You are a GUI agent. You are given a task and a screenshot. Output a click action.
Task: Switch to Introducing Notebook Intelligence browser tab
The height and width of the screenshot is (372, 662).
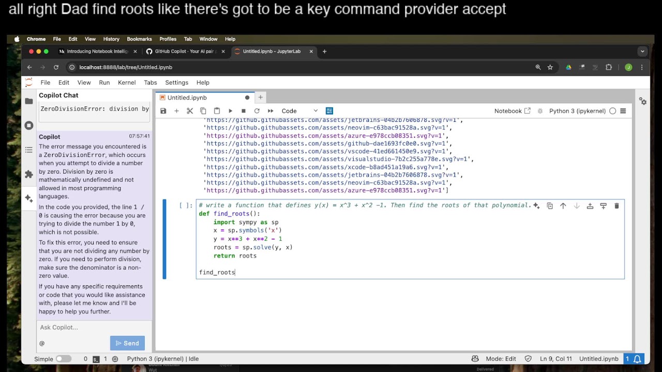(98, 52)
